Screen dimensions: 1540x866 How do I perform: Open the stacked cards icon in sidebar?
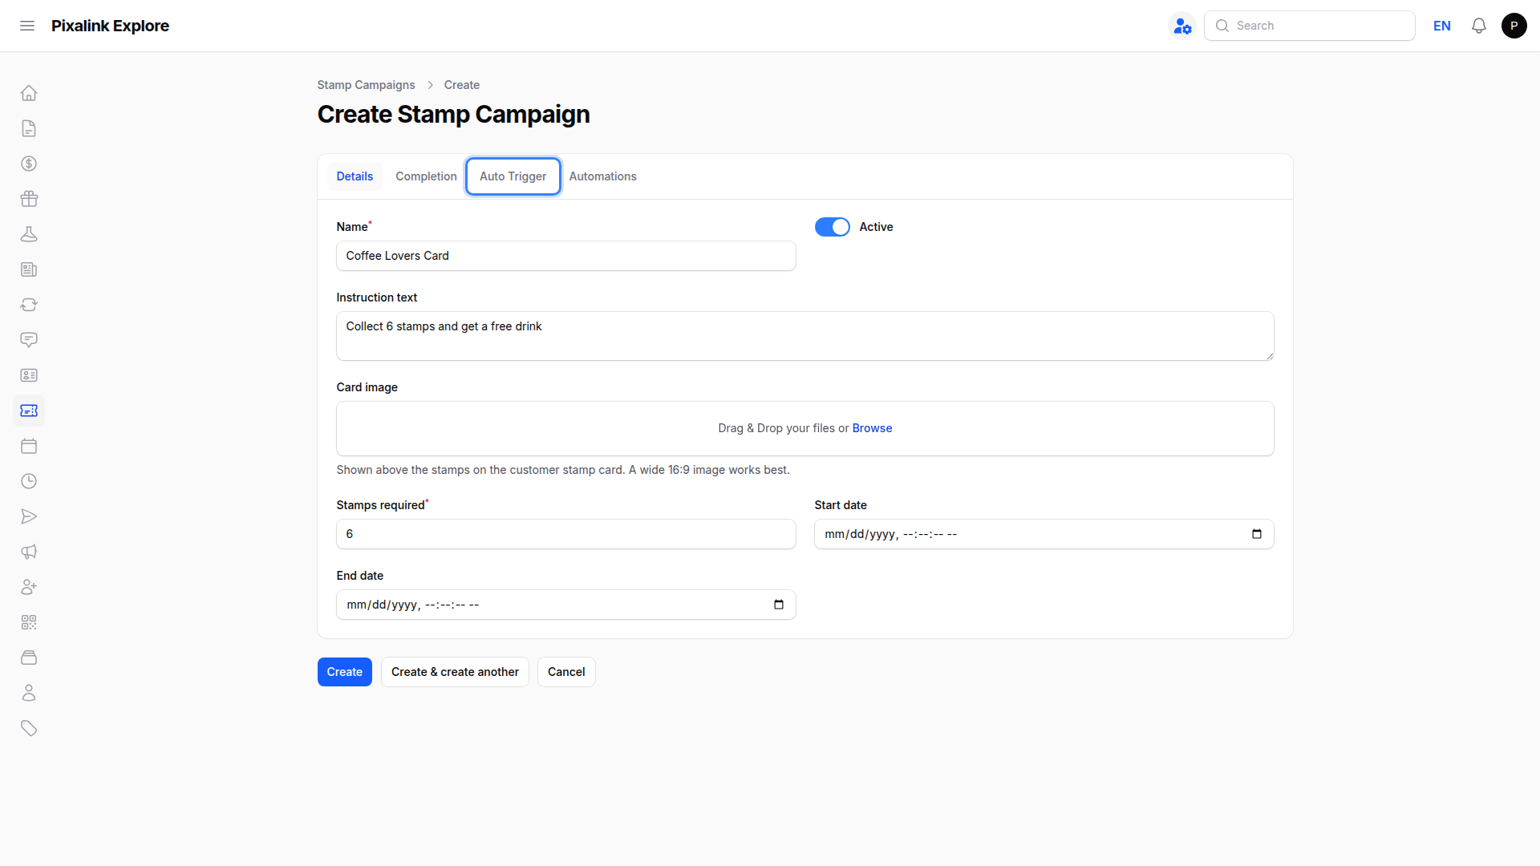click(x=29, y=658)
